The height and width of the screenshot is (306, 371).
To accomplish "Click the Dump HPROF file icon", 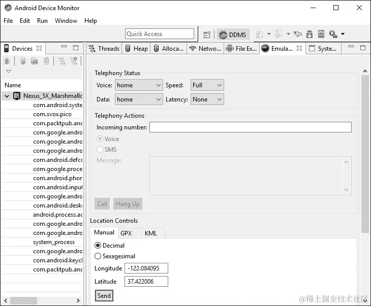I will 35,61.
